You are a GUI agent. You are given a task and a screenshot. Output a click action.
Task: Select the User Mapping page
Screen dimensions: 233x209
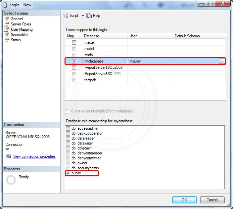click(x=22, y=29)
